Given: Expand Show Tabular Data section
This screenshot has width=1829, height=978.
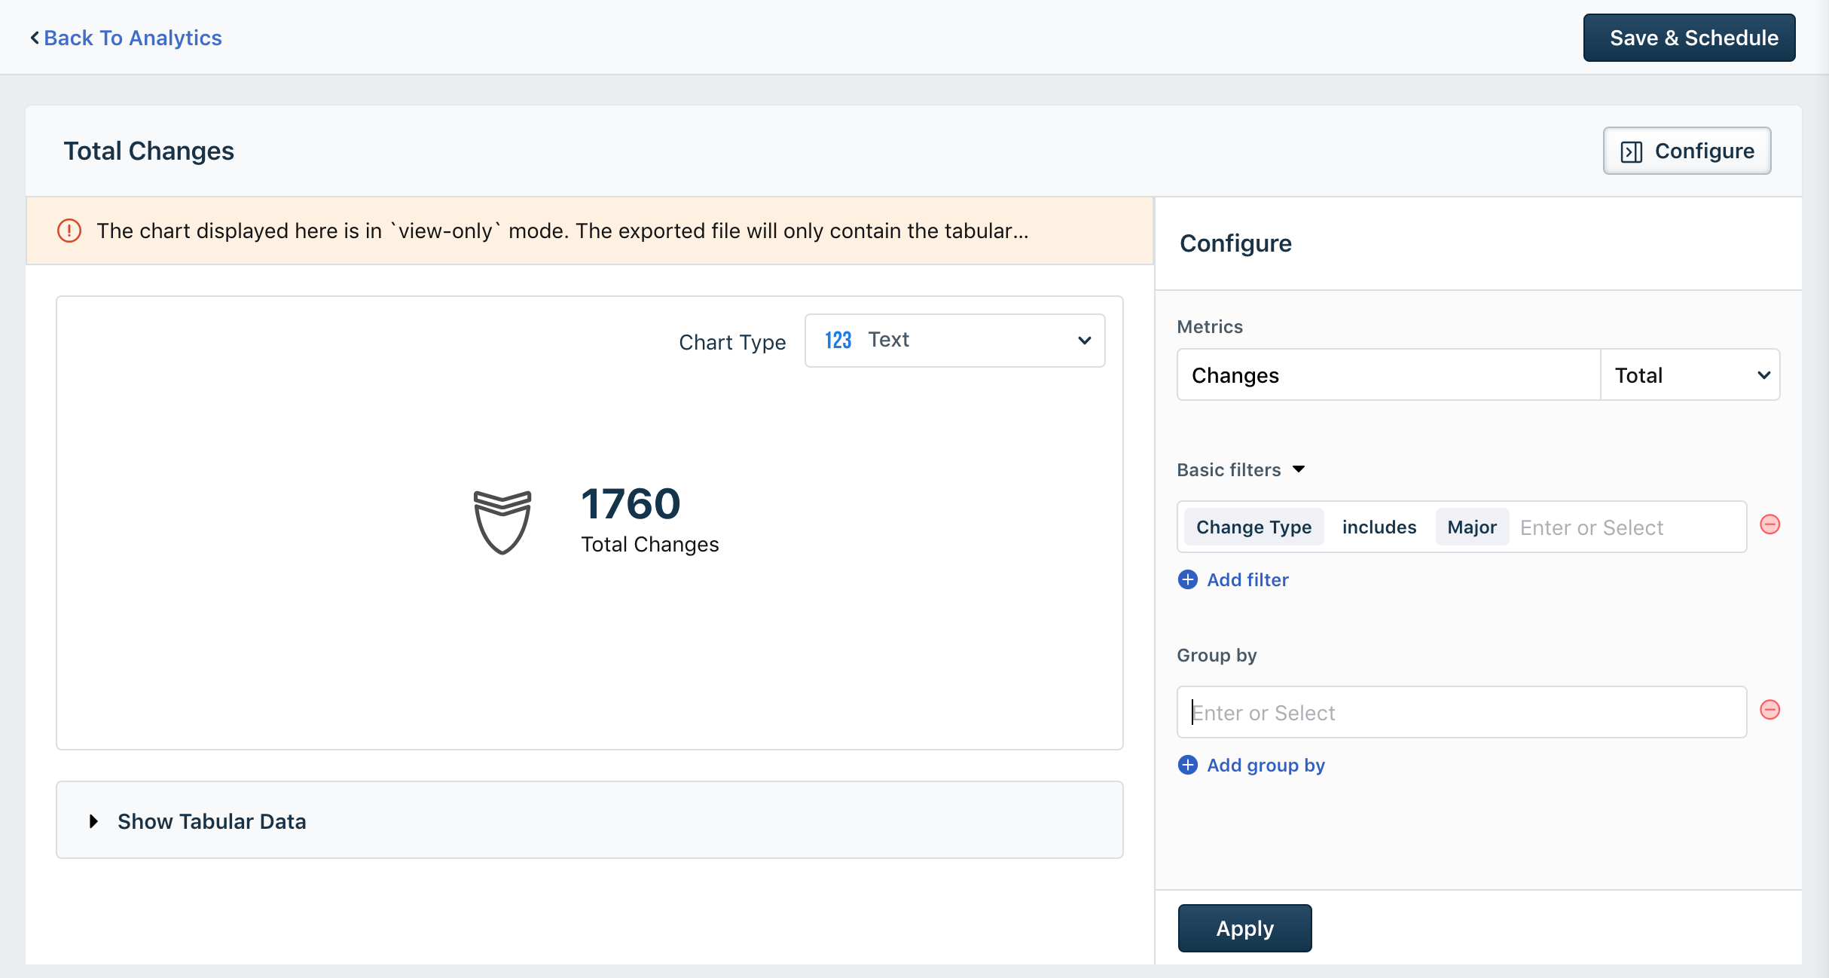Looking at the screenshot, I should coord(211,821).
